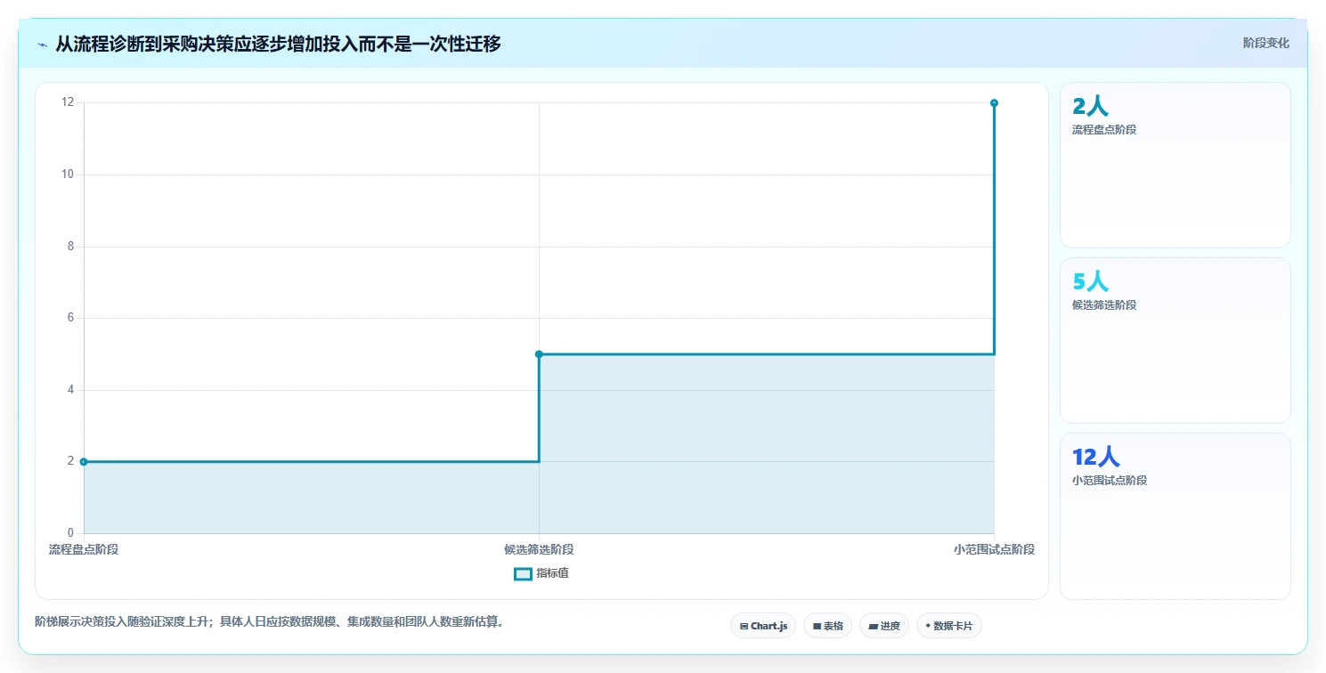Click the footnote text beginning 阶梯展示决策投入
Screen dimensions: 1326x673
pos(270,621)
